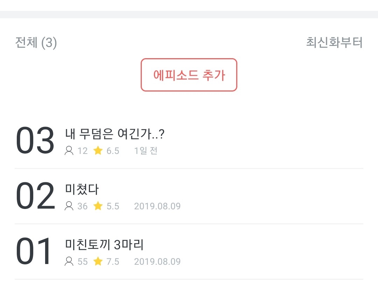
Task: Click the view count 55
Action: (x=83, y=262)
